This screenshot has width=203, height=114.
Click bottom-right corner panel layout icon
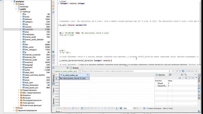point(199,111)
